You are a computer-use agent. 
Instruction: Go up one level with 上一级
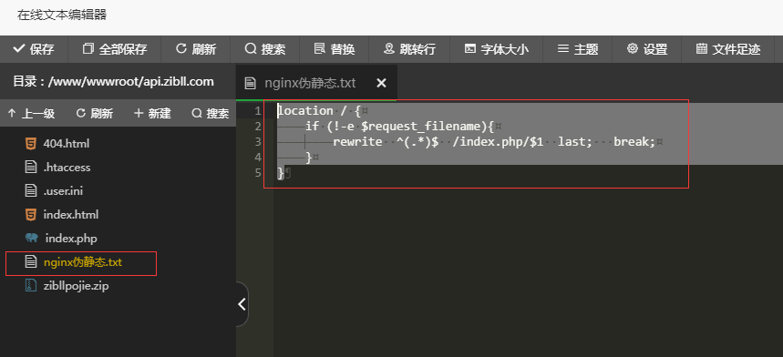(x=32, y=114)
